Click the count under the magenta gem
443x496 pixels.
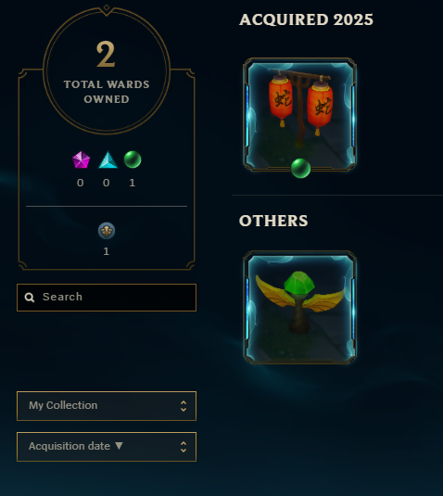pyautogui.click(x=81, y=183)
